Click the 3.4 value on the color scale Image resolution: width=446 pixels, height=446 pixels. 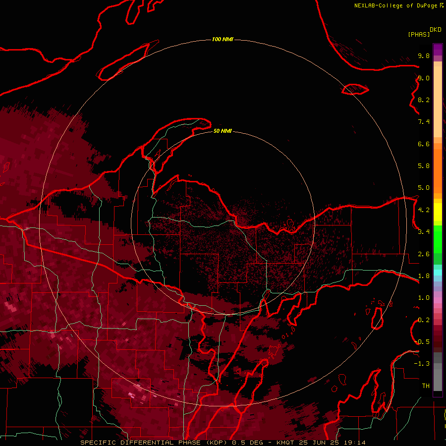[424, 232]
